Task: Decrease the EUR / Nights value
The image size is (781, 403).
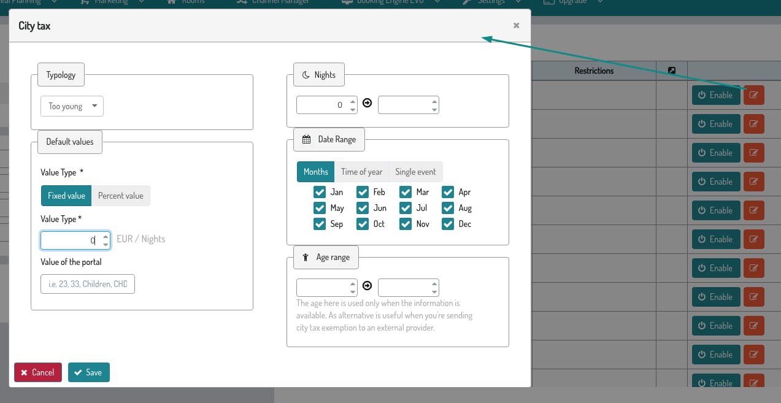Action: pos(106,245)
